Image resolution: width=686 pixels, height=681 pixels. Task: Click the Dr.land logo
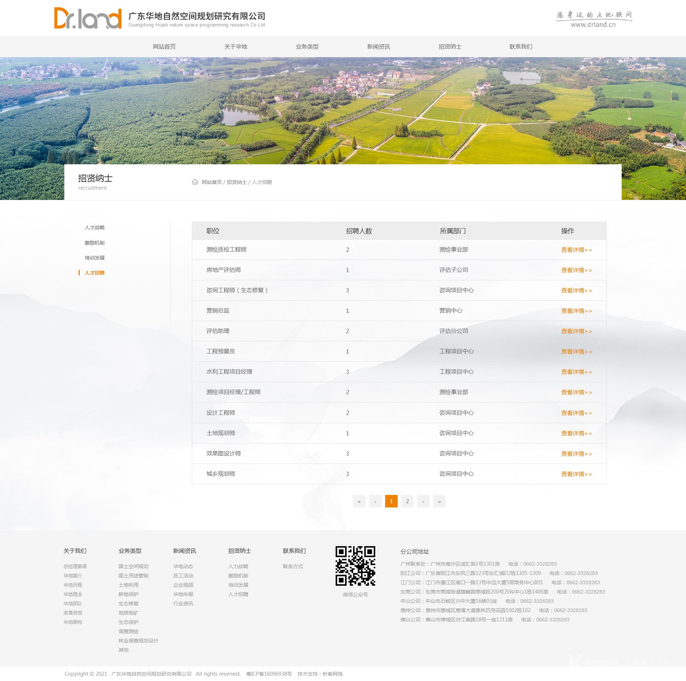(88, 18)
